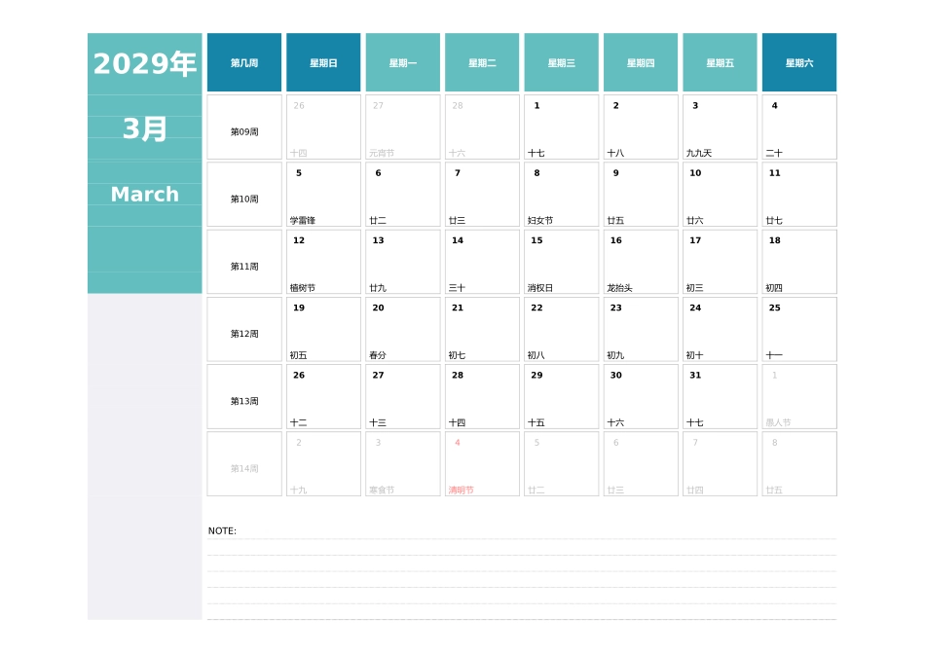
Task: Select March 20 cell labeled 春分
Action: coord(403,329)
